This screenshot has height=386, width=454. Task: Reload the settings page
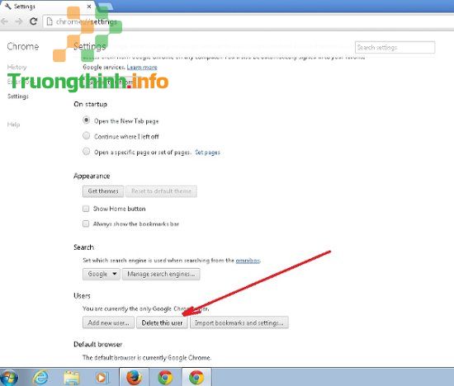tap(34, 21)
